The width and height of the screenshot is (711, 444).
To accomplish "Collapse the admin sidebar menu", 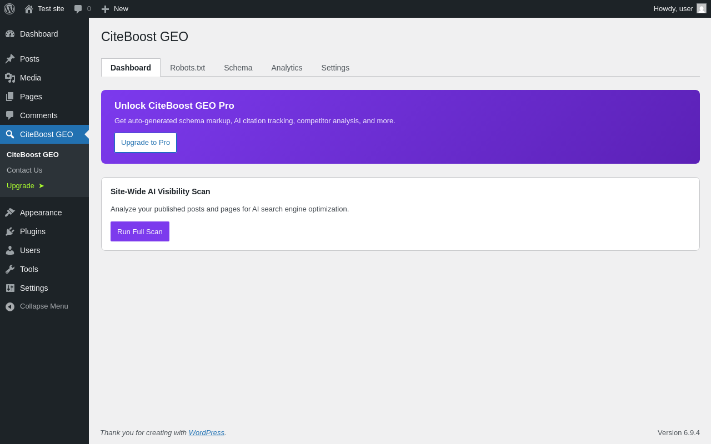I will coord(37,306).
